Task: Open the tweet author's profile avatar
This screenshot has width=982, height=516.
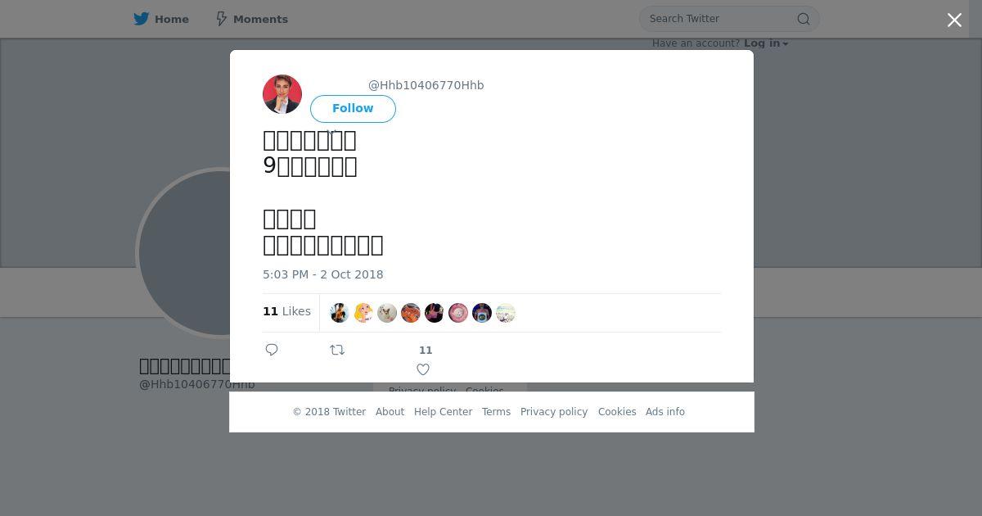Action: 282,94
